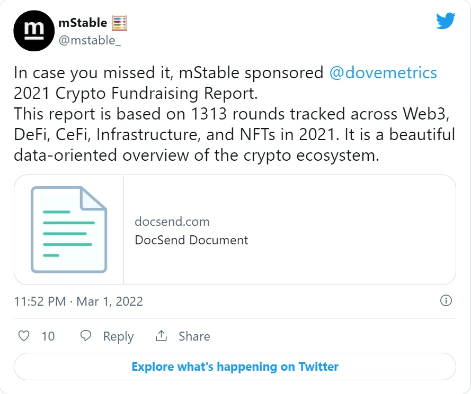
Task: Click the heart like icon
Action: 24,336
